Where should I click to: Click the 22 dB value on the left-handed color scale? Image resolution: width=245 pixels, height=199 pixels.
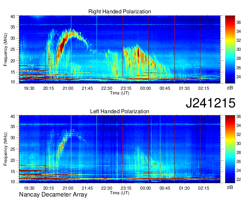click(x=239, y=180)
